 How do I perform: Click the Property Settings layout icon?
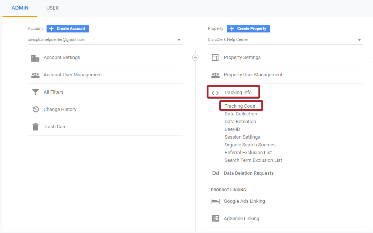pos(215,58)
